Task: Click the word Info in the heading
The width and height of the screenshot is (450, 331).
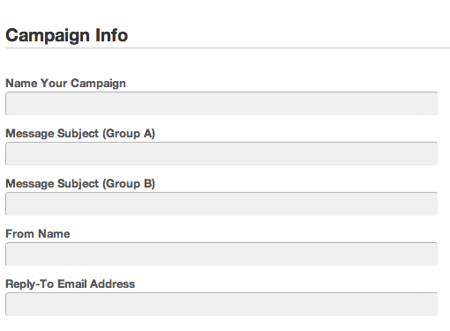Action: tap(111, 35)
